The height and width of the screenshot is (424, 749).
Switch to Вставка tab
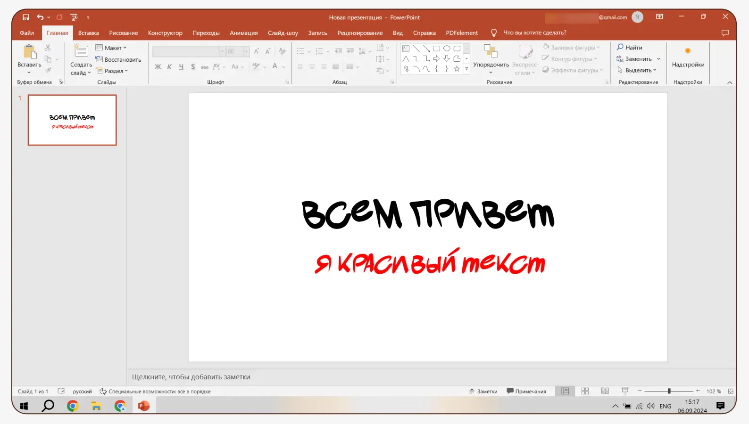pos(88,33)
